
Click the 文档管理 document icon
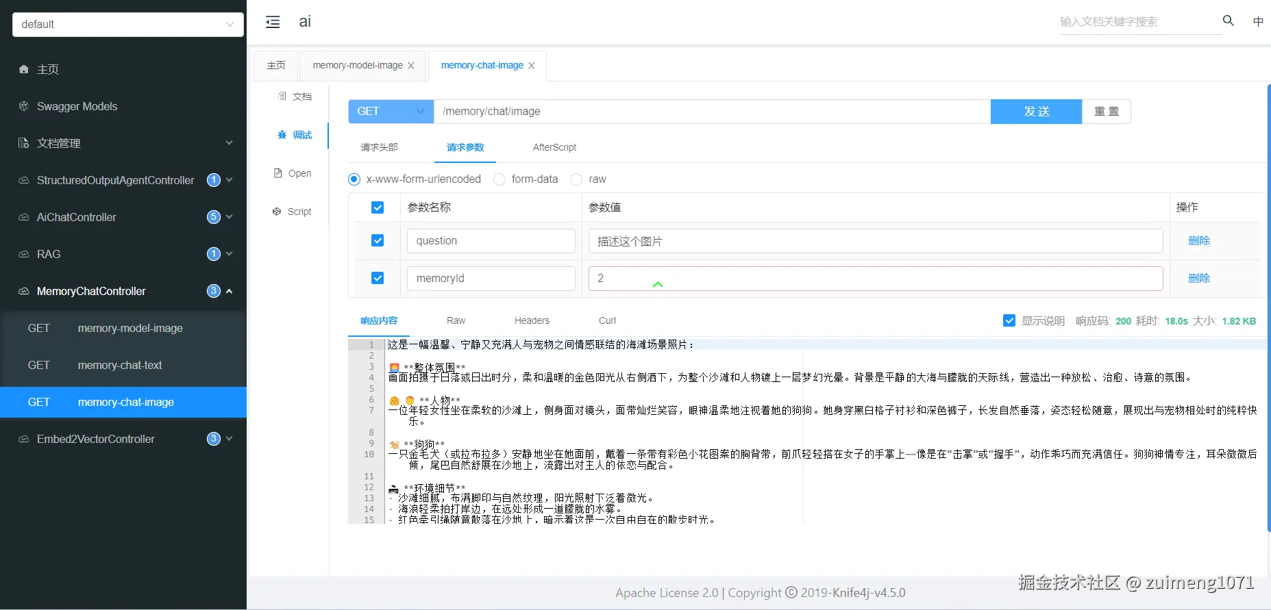tap(24, 143)
